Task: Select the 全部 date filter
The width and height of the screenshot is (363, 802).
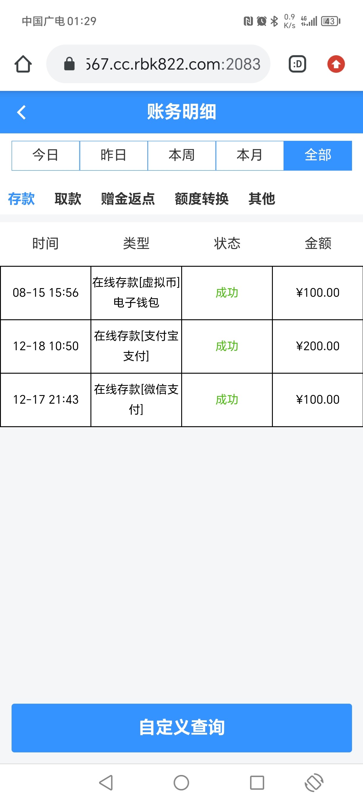Action: pyautogui.click(x=318, y=155)
